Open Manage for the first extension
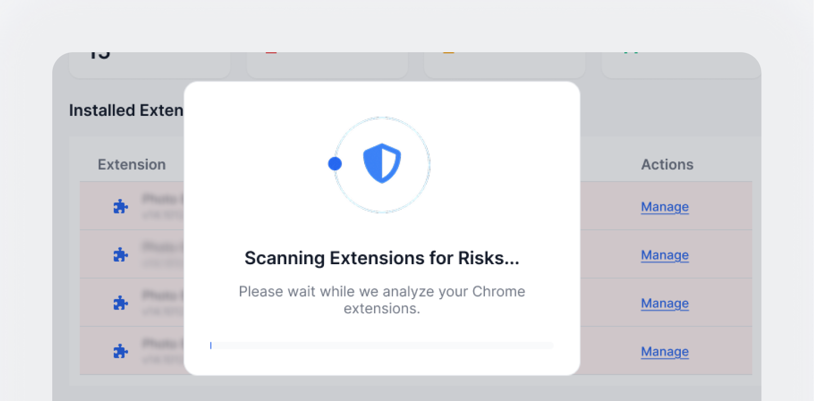This screenshot has width=814, height=401. click(x=665, y=207)
